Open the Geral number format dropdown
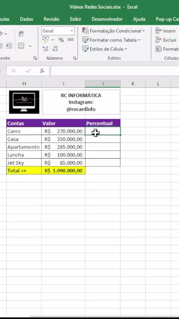Viewport: 179px width, 319px height. click(x=58, y=31)
